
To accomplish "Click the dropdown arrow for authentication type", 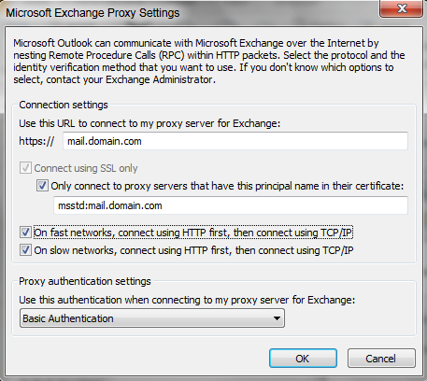I will pyautogui.click(x=277, y=318).
